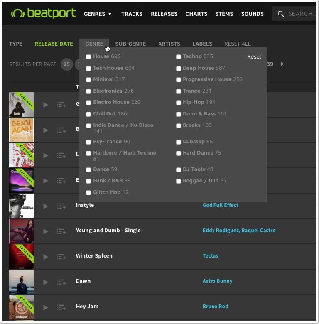The width and height of the screenshot is (319, 324).
Task: Add Dawn to queue
Action: (61, 282)
